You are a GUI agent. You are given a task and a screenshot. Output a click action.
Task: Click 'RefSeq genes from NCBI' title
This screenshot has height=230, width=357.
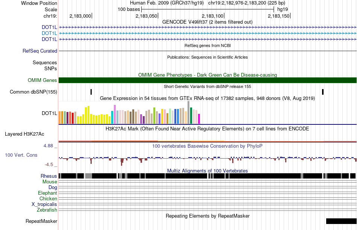[208, 45]
